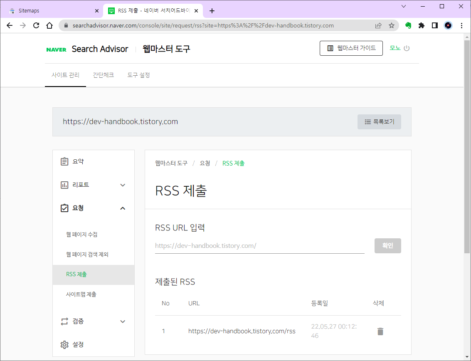471x361 pixels.
Task: Expand the 검증 section chevron
Action: [x=123, y=321]
